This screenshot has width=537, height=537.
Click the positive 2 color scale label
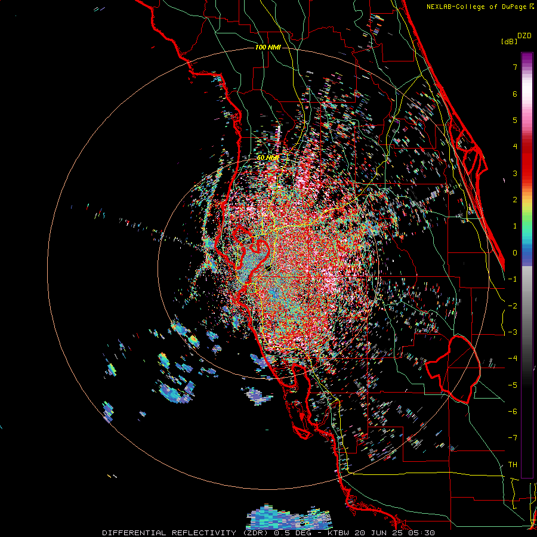click(x=515, y=200)
